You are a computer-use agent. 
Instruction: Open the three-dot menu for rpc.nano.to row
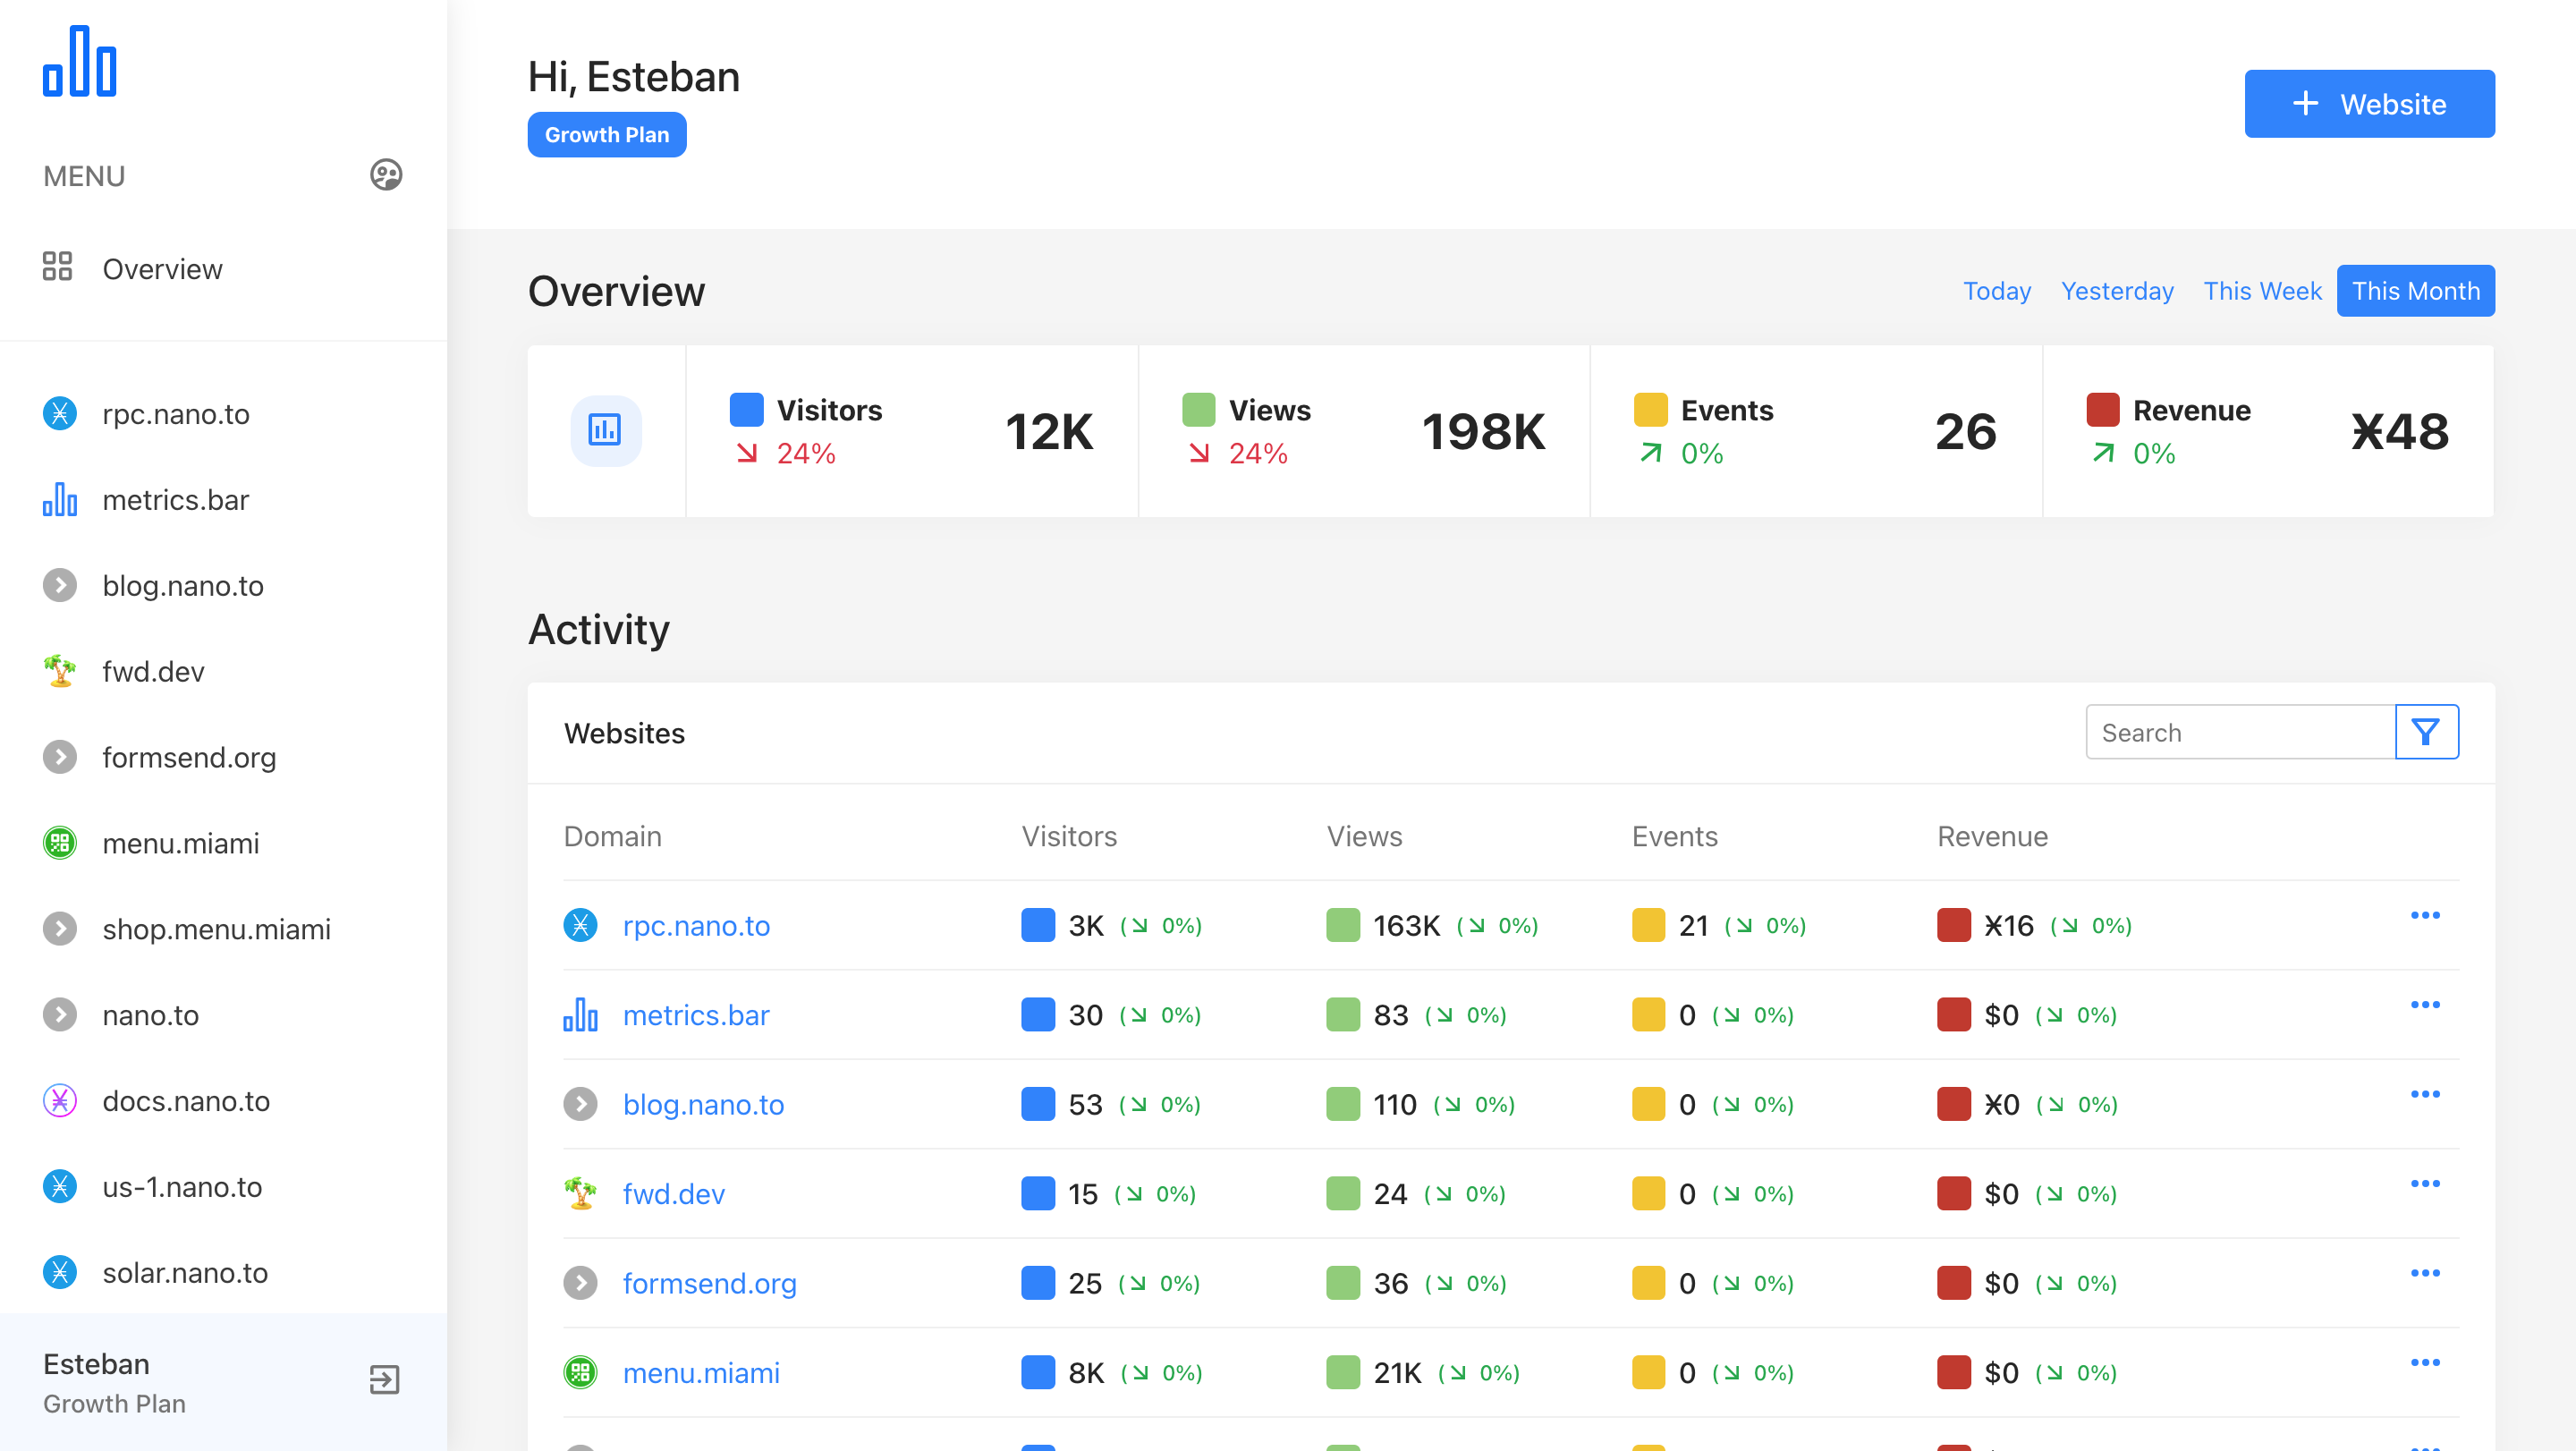2425,916
